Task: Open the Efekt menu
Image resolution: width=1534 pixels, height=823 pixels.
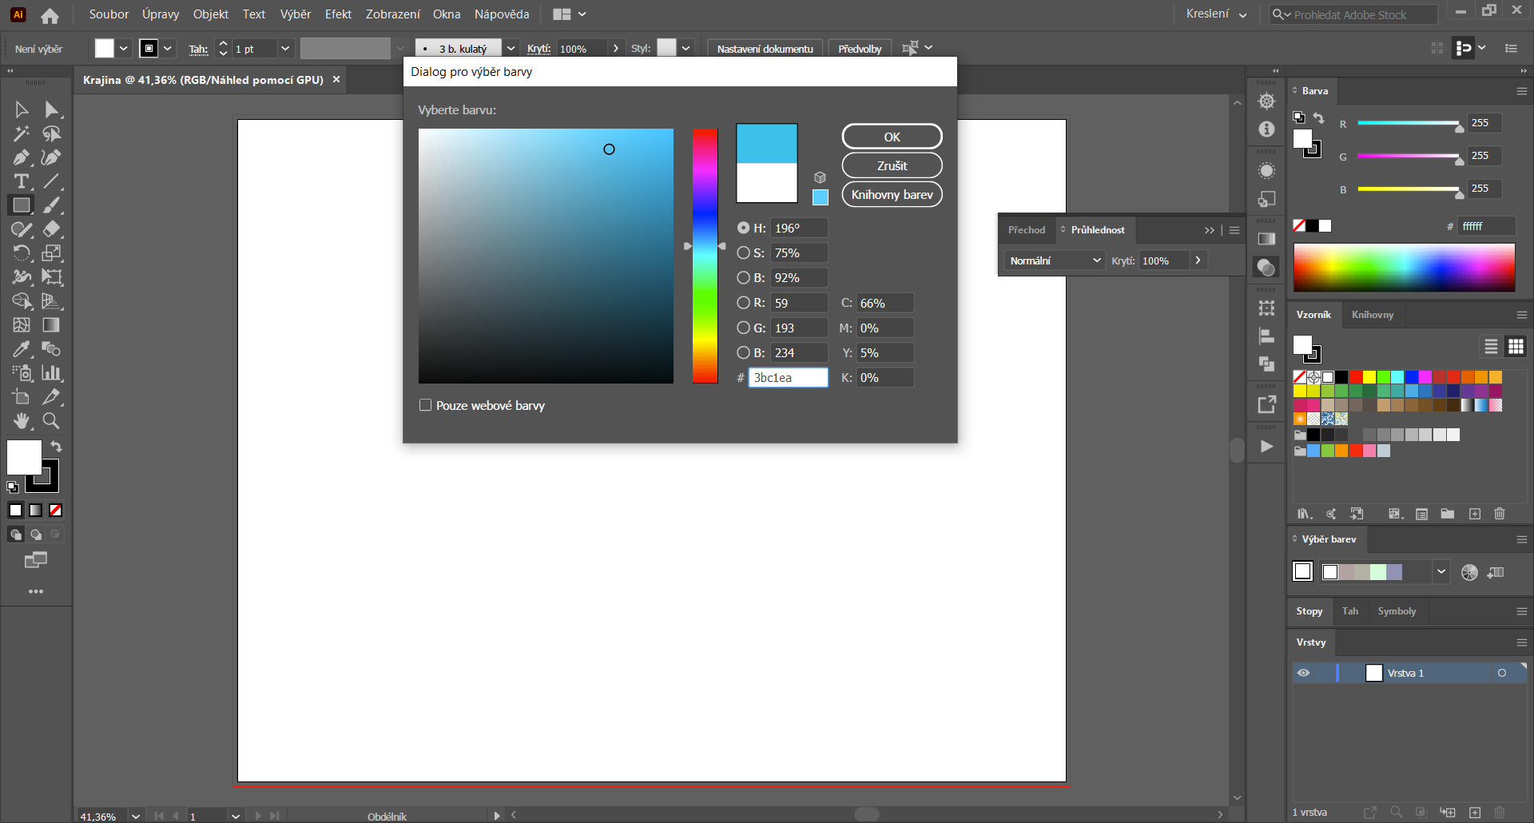Action: (x=338, y=14)
